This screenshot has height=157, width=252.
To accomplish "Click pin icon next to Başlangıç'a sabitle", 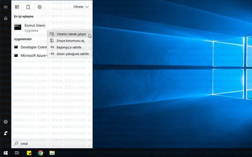I will (52, 47).
